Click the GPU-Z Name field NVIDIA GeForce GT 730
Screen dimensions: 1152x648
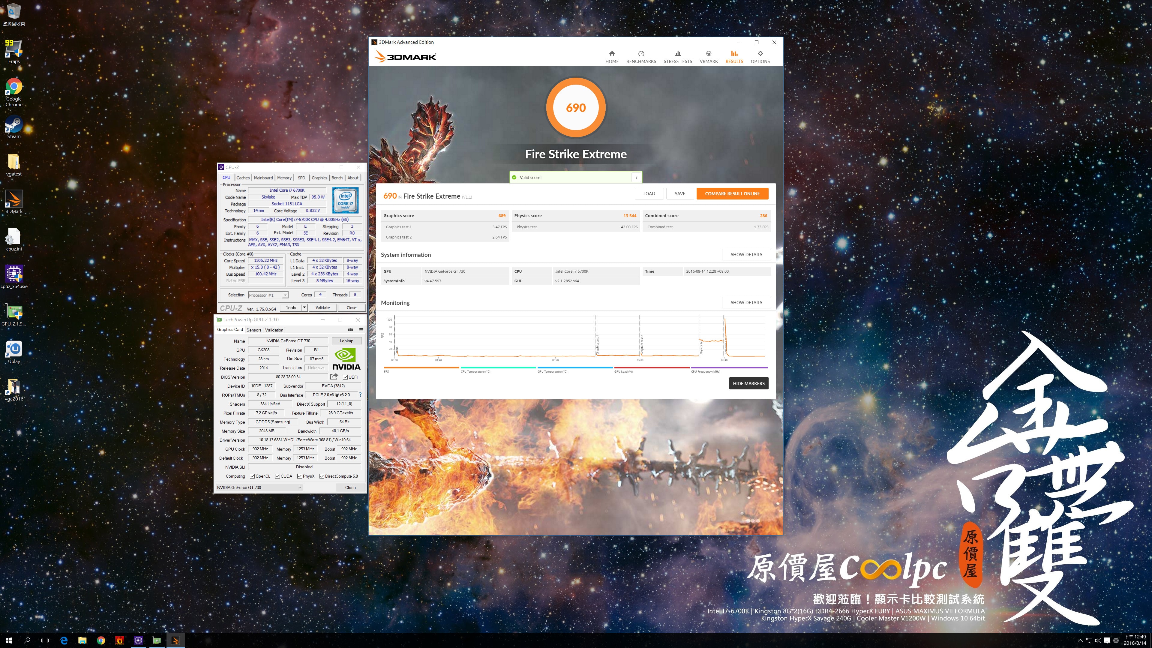[288, 341]
